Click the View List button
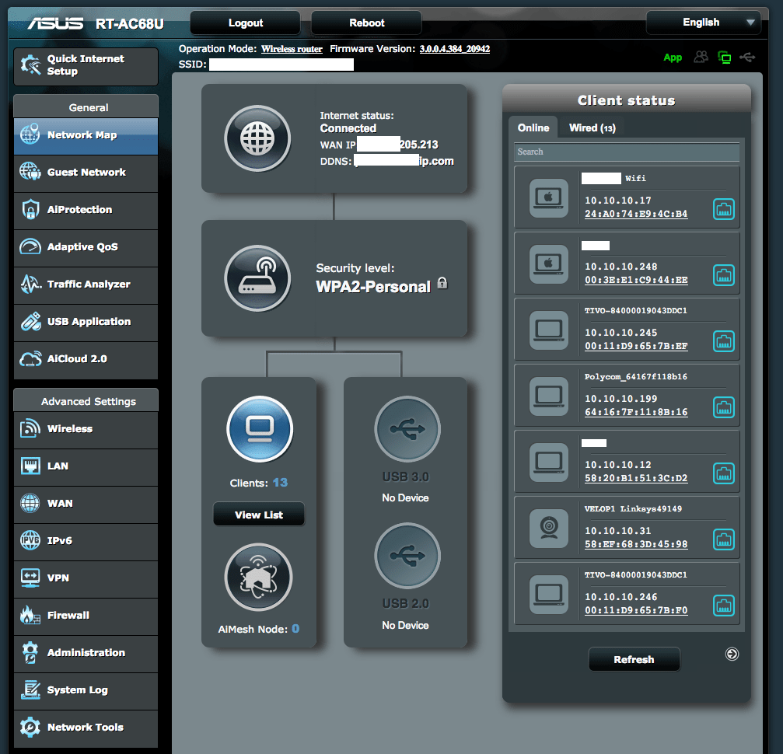 [x=258, y=514]
